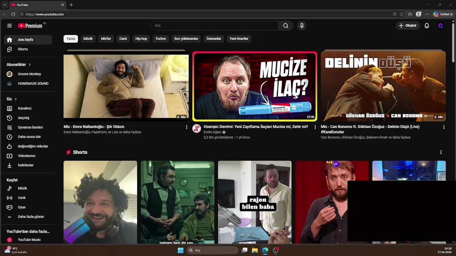Open Shorts from the sidebar
The height and width of the screenshot is (256, 456).
click(28, 49)
